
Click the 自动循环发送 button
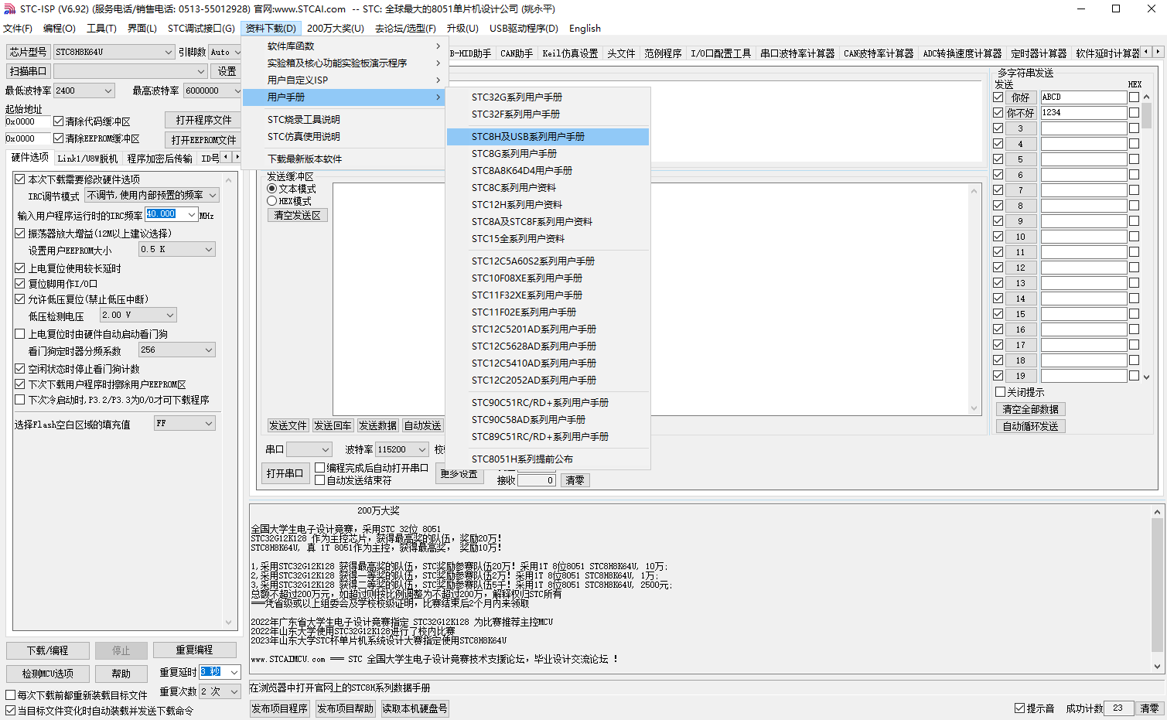[1031, 426]
